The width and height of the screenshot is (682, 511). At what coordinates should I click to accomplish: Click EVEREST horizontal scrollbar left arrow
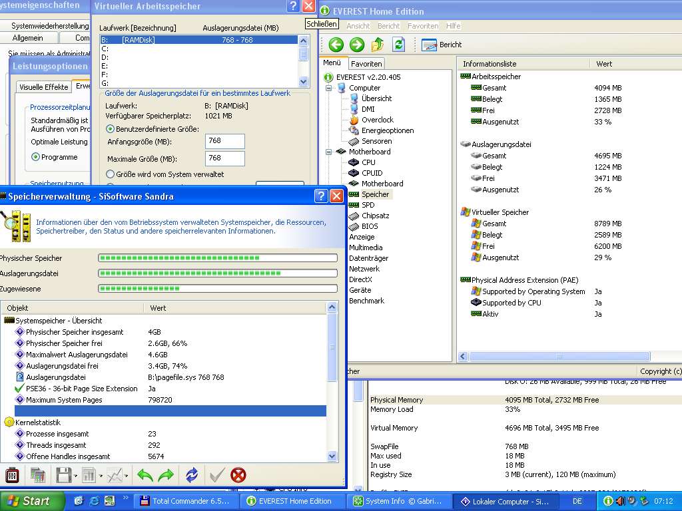coord(463,357)
